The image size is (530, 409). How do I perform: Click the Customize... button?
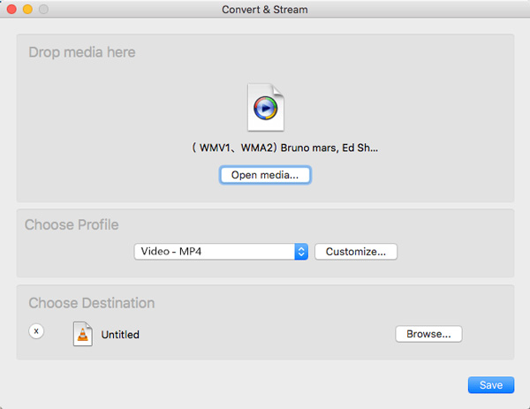(x=356, y=252)
